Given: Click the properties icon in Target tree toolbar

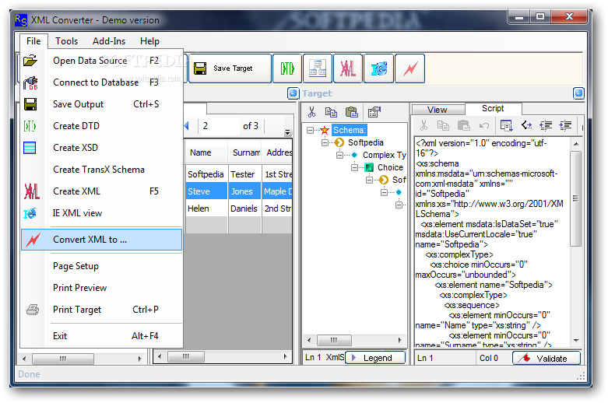Looking at the screenshot, I should point(374,112).
